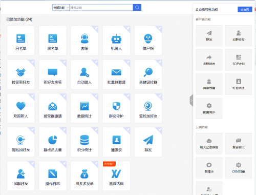
Task: Toggle the corner check mark on 僵尸粉 card
Action: point(159,29)
